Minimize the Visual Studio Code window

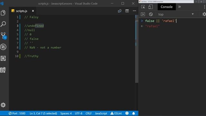pos(112,4)
